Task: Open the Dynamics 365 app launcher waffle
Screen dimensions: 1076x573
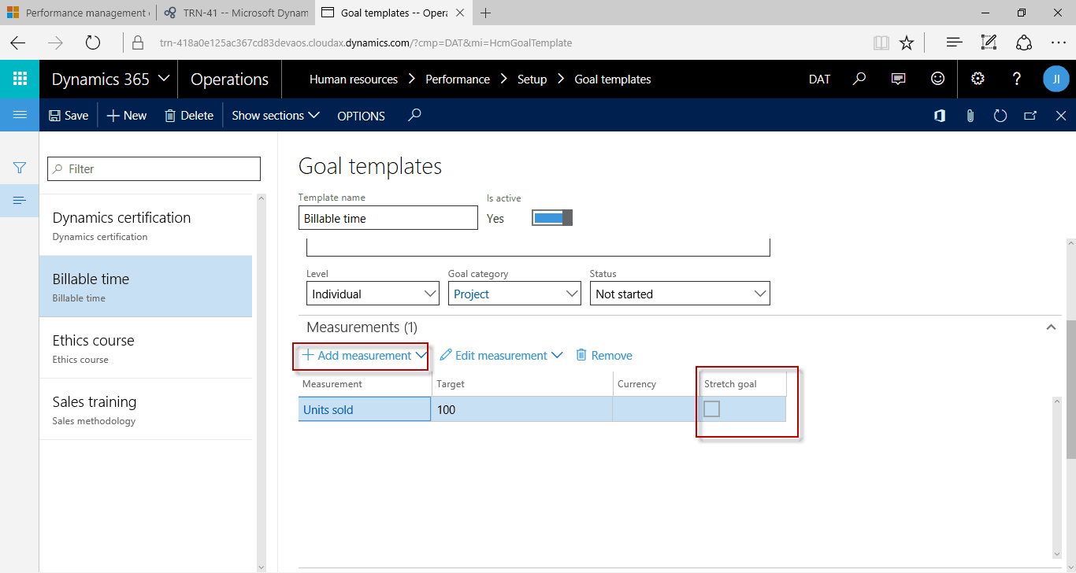Action: (x=20, y=79)
